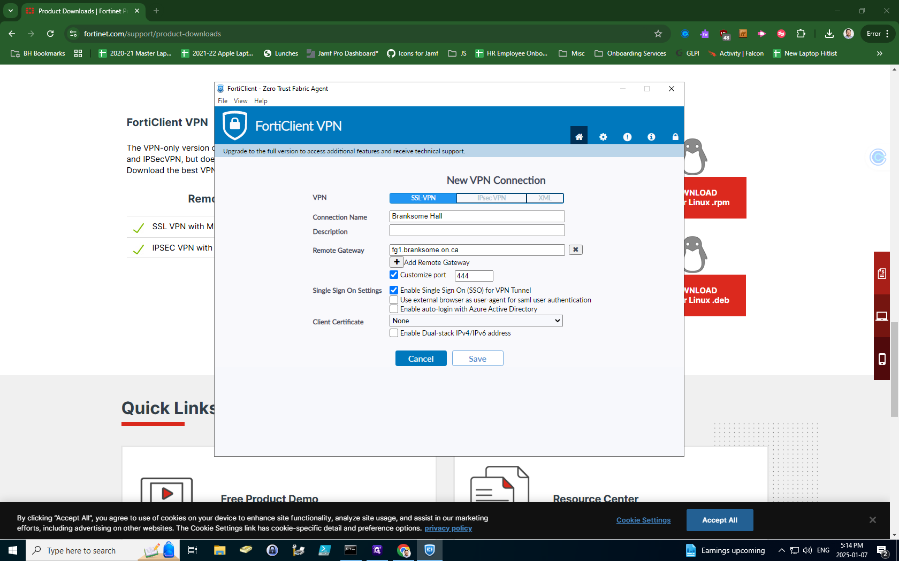
Task: Click the page vertical scrollbar
Action: [x=894, y=369]
